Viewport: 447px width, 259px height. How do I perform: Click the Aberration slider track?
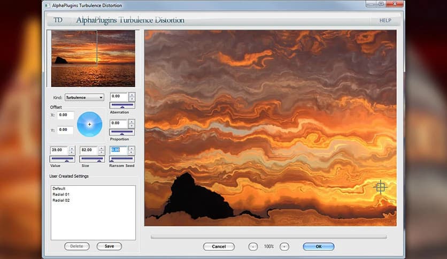coord(122,106)
